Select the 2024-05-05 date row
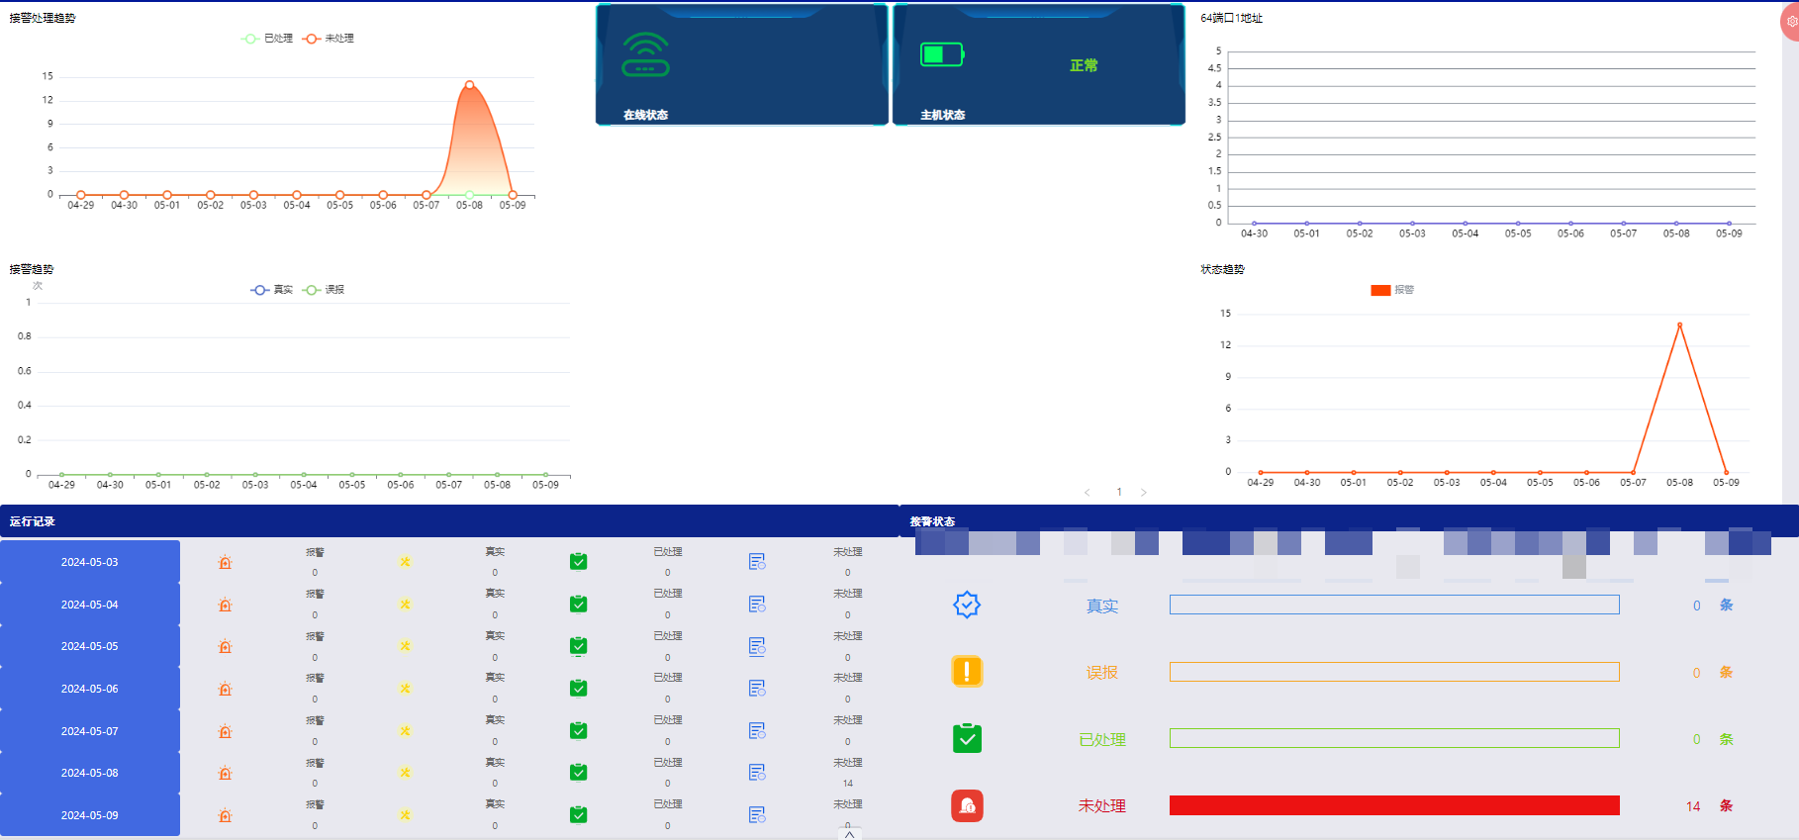The width and height of the screenshot is (1799, 840). click(90, 646)
